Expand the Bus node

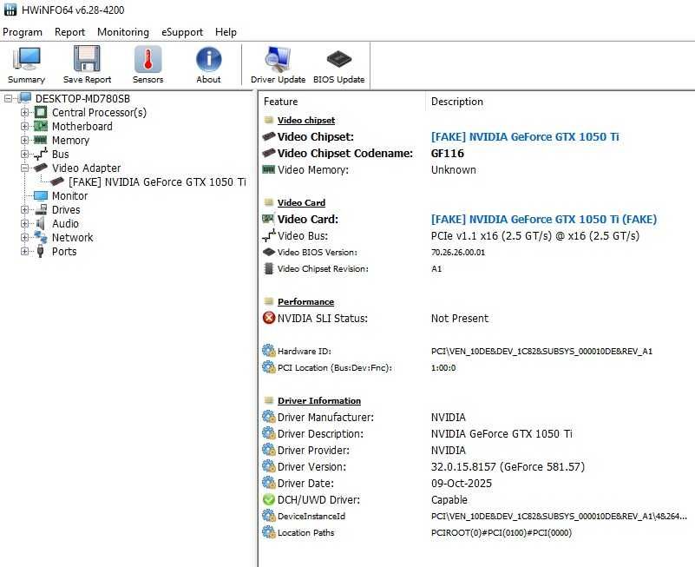[24, 154]
